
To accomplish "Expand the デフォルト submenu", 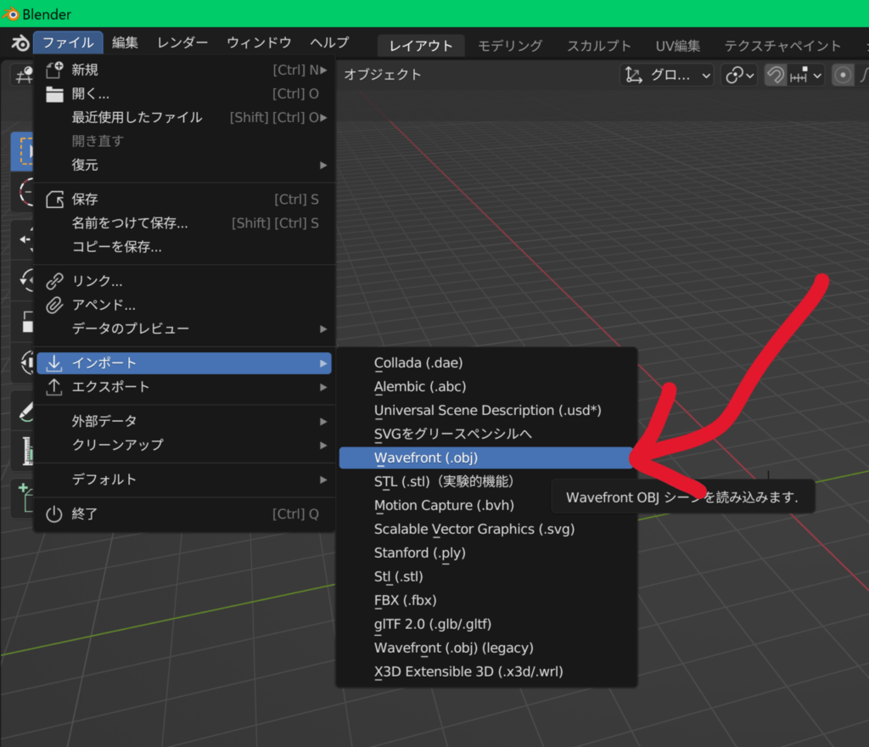I will coord(186,480).
